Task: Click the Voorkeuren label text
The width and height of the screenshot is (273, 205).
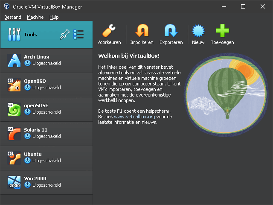Action: coord(109,42)
